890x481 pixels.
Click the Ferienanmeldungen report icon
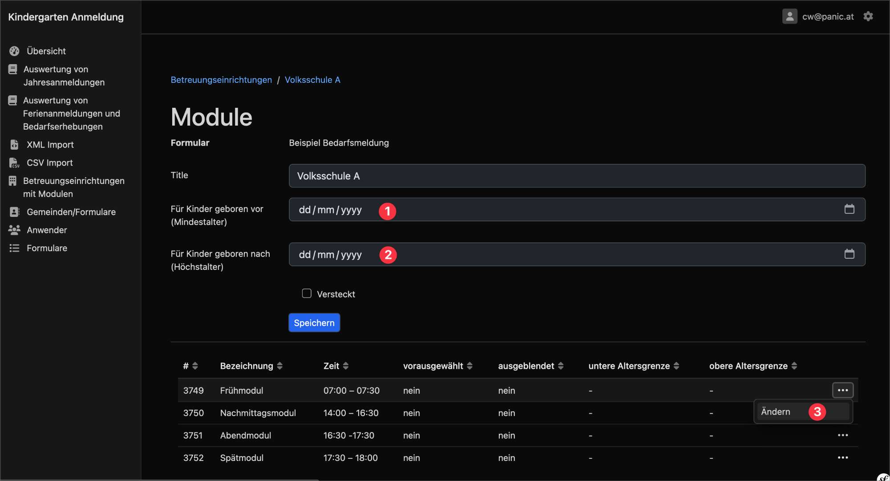(x=13, y=101)
